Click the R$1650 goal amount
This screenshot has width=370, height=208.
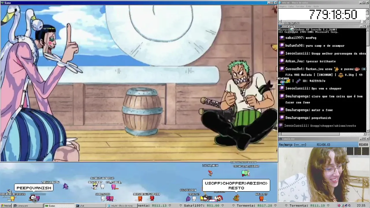[363, 145]
